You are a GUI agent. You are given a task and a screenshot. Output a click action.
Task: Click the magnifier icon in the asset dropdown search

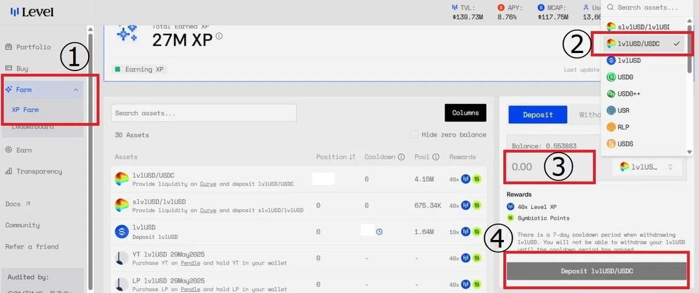[610, 8]
